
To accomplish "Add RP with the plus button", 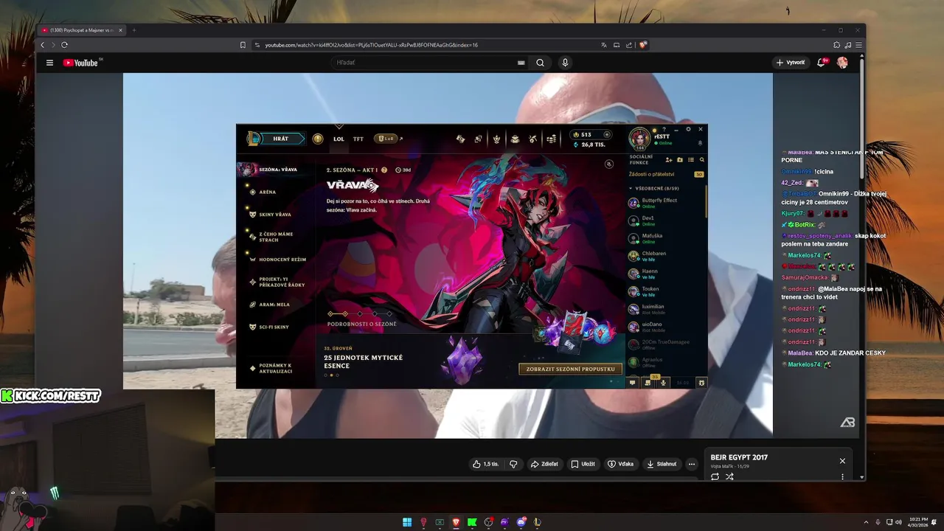I will [x=607, y=135].
